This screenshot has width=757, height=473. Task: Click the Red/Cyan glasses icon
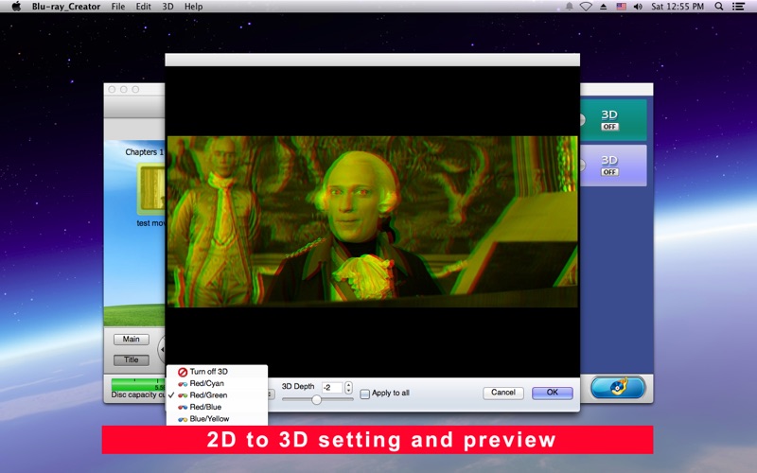[x=183, y=384]
